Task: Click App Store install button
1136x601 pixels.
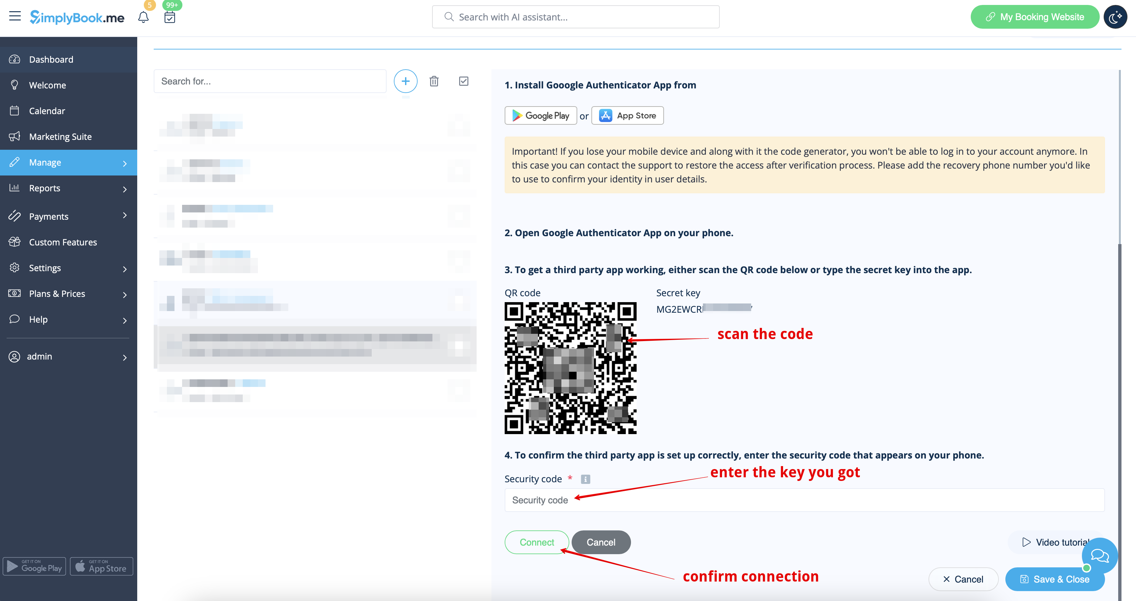Action: [x=627, y=115]
